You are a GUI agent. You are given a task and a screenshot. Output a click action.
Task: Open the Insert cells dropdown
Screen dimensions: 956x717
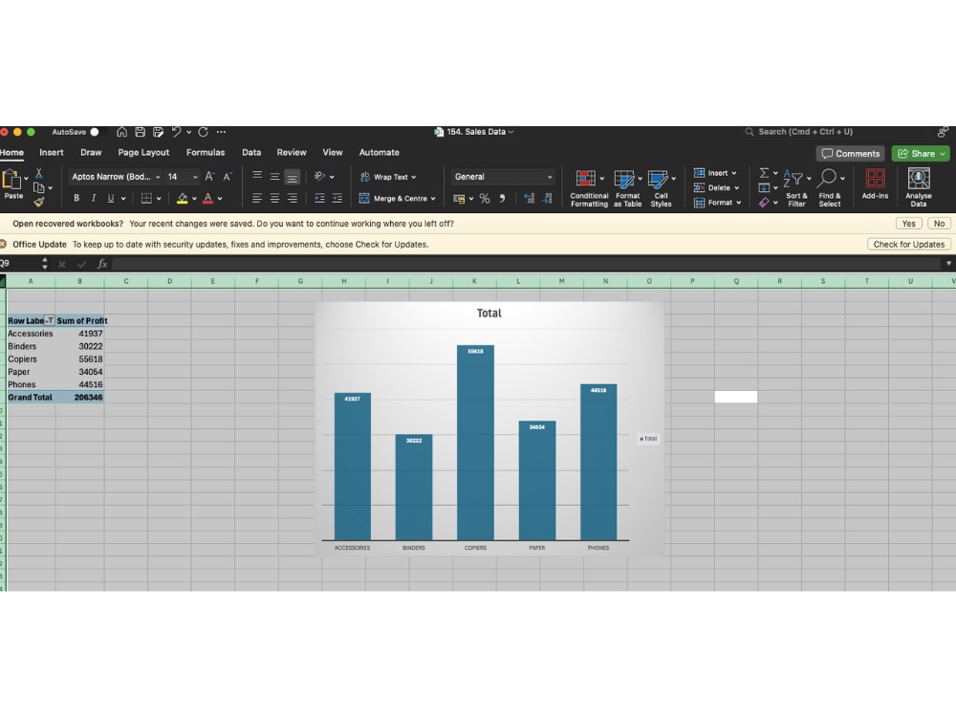pyautogui.click(x=716, y=173)
